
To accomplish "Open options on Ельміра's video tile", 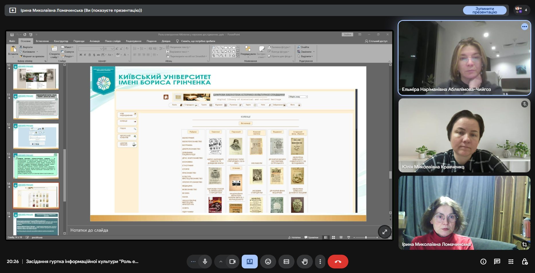I will pos(524,27).
